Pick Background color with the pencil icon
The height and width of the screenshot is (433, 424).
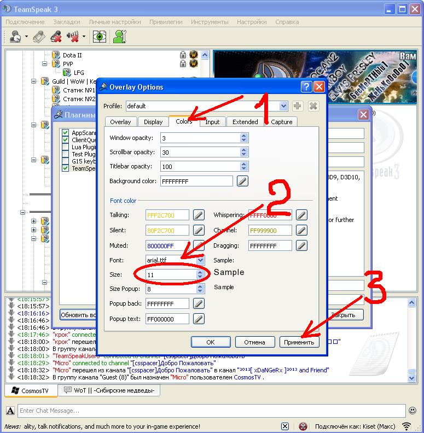242,181
